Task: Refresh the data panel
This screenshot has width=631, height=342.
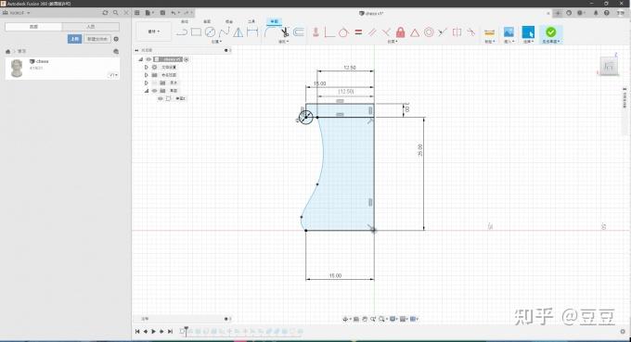Action: point(105,13)
